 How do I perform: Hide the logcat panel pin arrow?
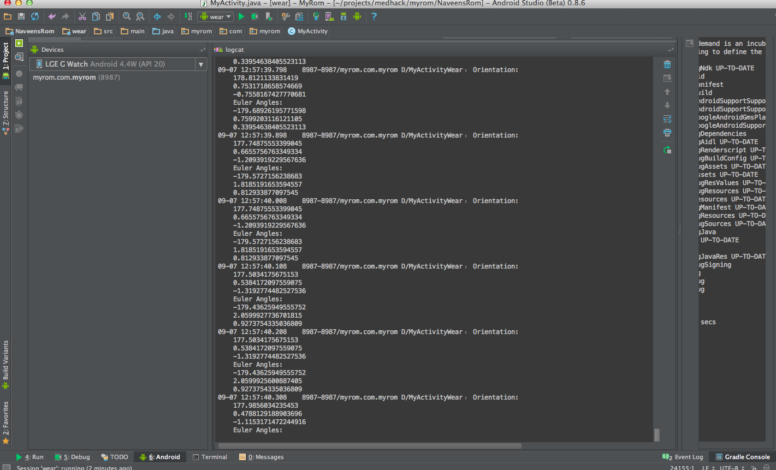pyautogui.click(x=670, y=50)
